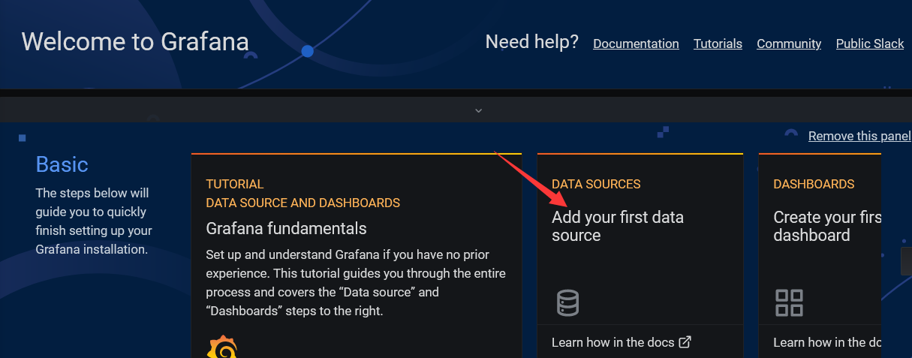Viewport: 912px width, 358px height.
Task: Click the Basic section heading
Action: pyautogui.click(x=62, y=165)
